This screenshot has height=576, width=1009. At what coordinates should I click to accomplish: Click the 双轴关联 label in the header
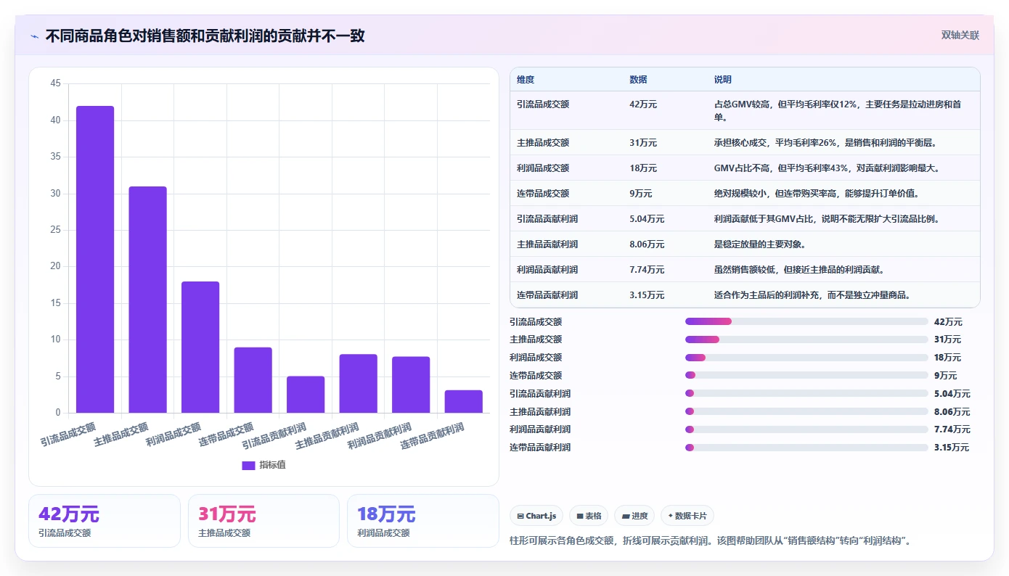pos(960,36)
